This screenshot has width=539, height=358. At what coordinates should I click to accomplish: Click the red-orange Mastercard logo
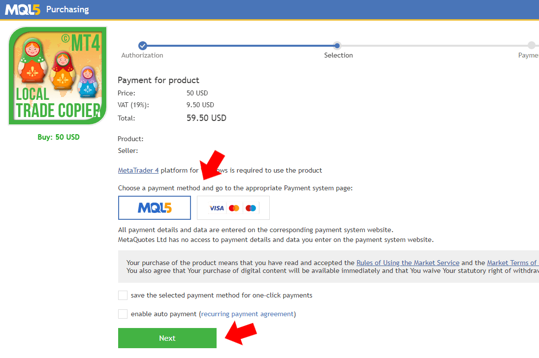pyautogui.click(x=234, y=208)
